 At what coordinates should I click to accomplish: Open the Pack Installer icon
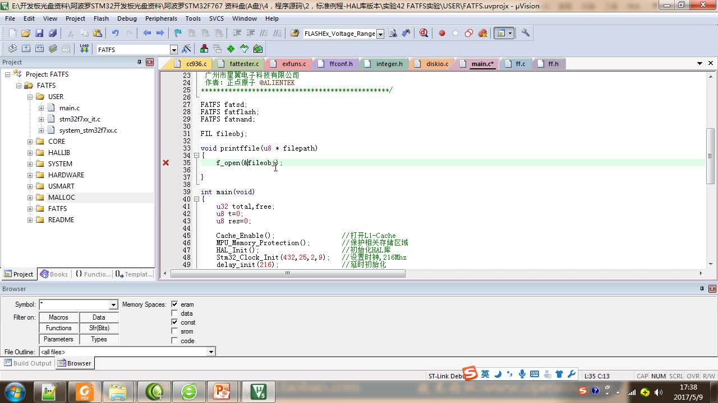(x=258, y=49)
